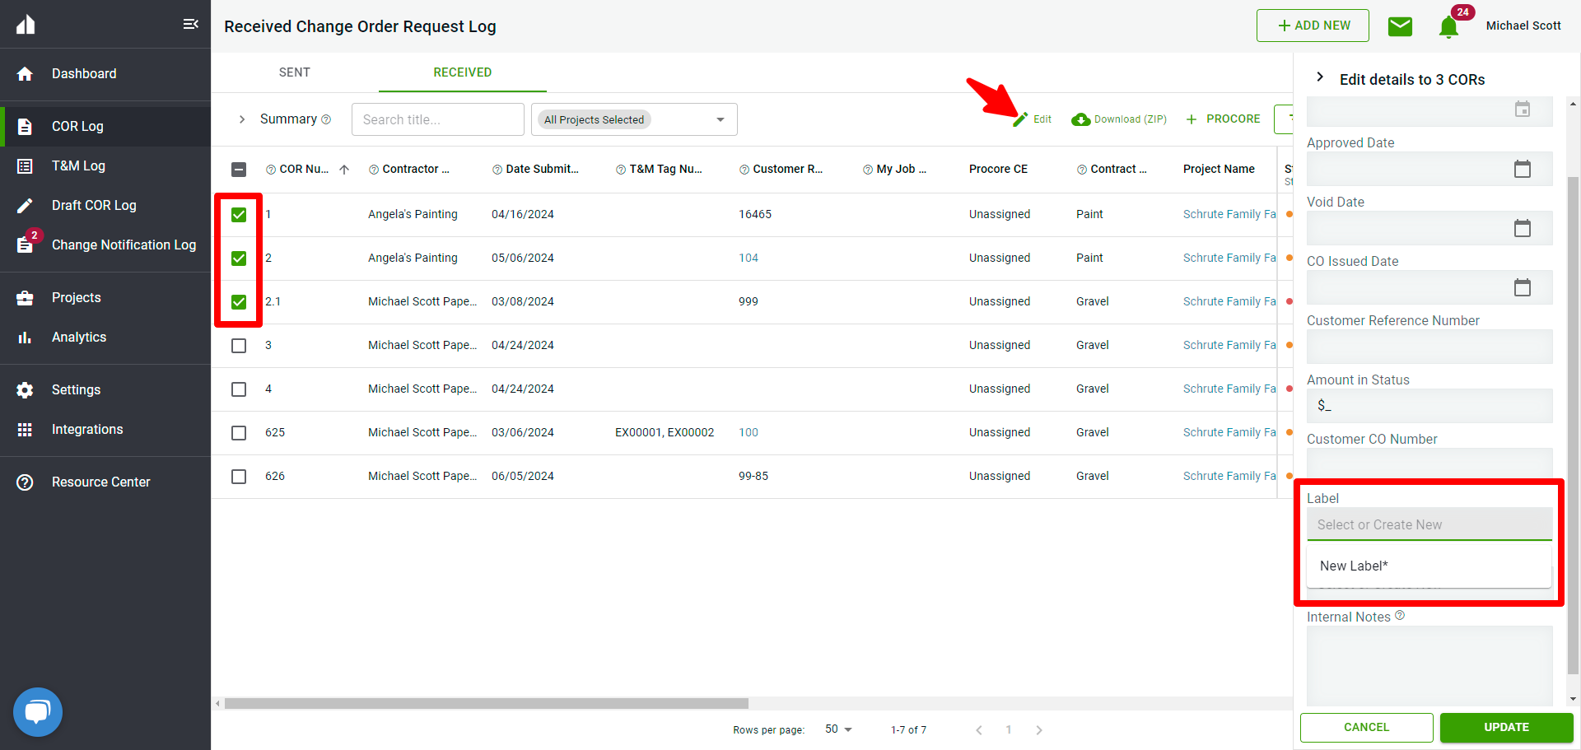Viewport: 1581px width, 750px height.
Task: Expand the Summary section chevron
Action: [x=242, y=119]
